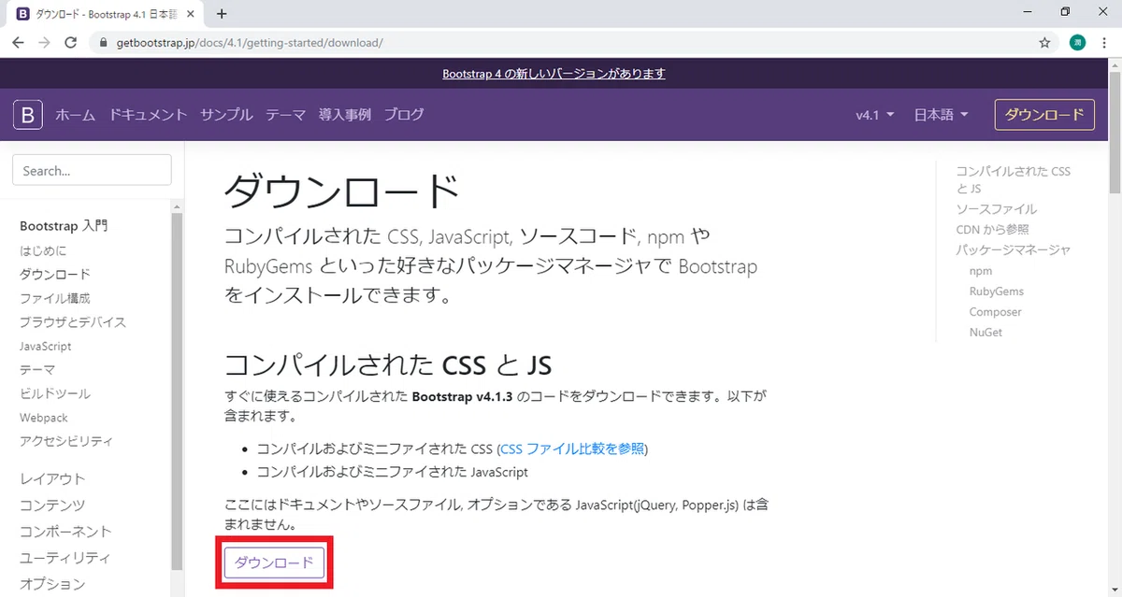The width and height of the screenshot is (1122, 597).
Task: Expand the ユーティリティ sidebar section
Action: click(x=65, y=558)
